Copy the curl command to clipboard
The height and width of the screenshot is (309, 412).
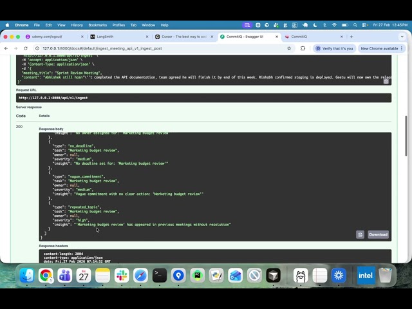(x=386, y=82)
